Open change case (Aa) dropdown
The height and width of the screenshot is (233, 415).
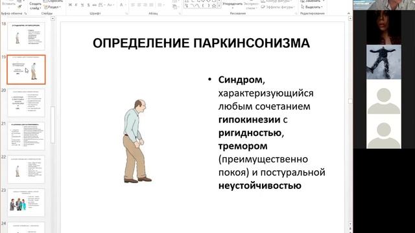coord(111,5)
